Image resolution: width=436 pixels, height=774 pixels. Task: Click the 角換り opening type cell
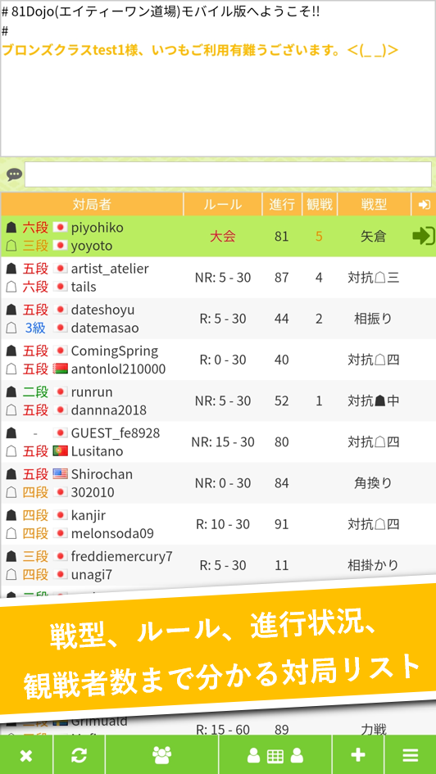(x=374, y=482)
